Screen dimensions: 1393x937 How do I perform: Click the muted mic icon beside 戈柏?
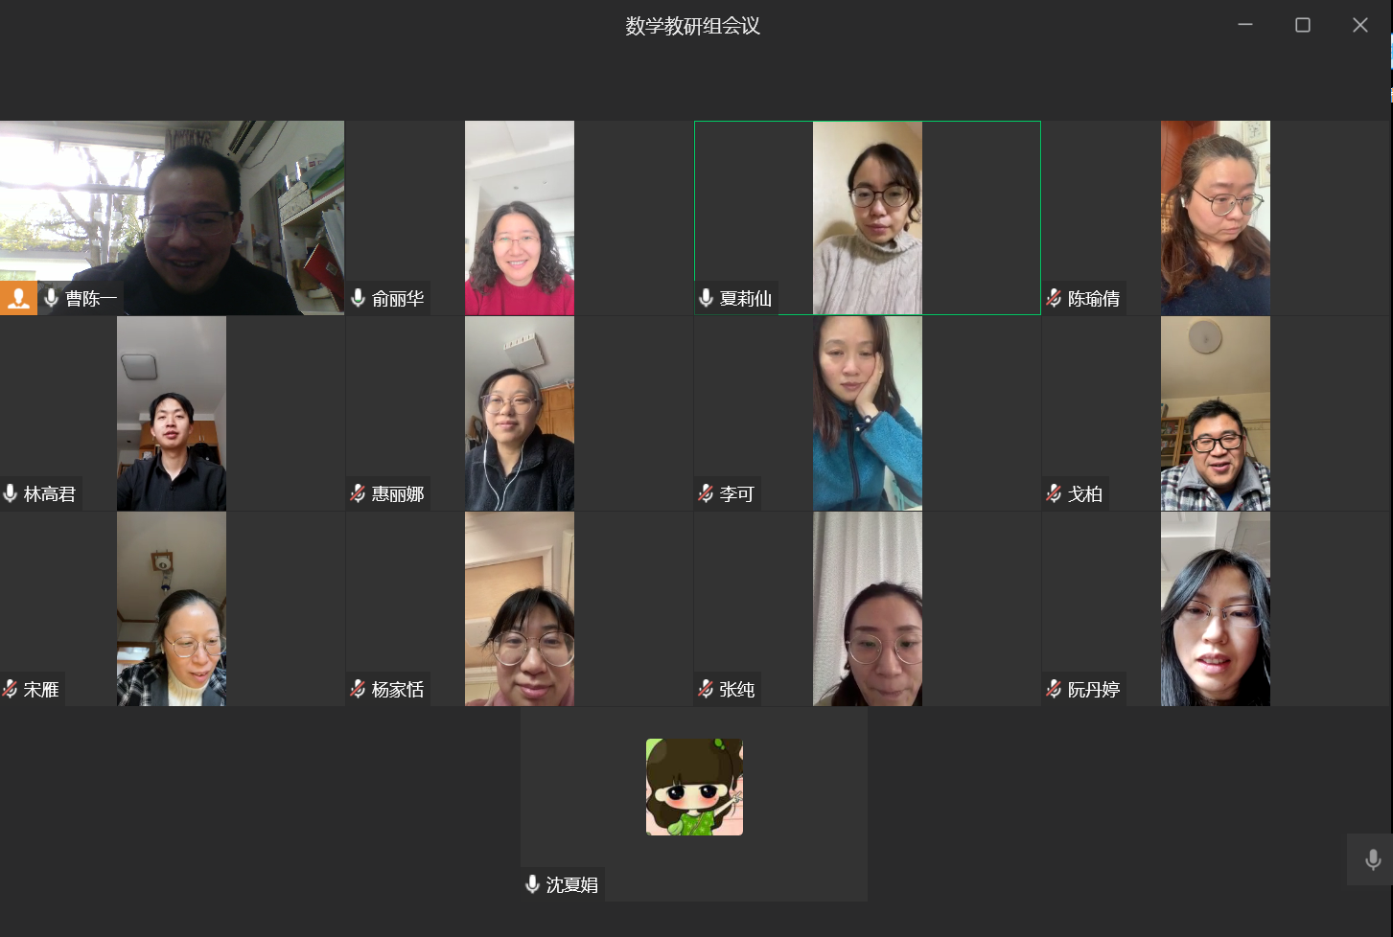(x=1055, y=493)
